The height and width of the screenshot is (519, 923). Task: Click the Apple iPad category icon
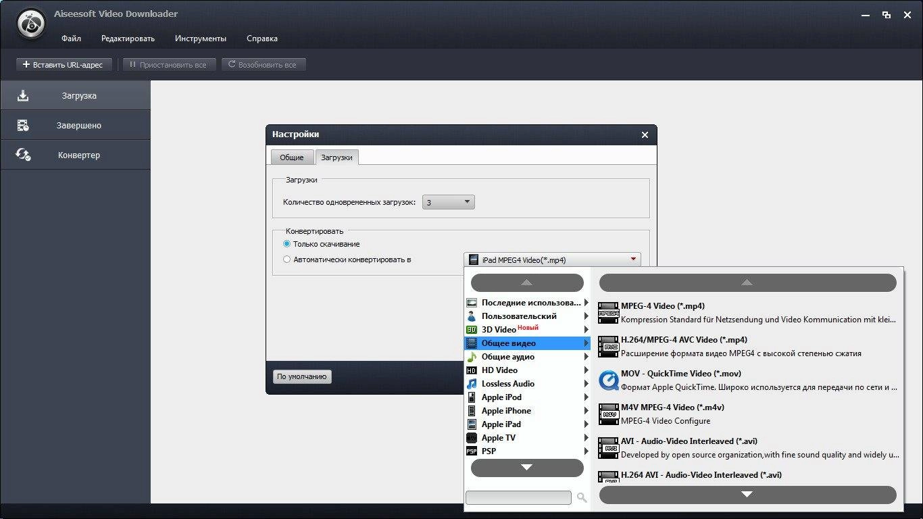pos(472,424)
